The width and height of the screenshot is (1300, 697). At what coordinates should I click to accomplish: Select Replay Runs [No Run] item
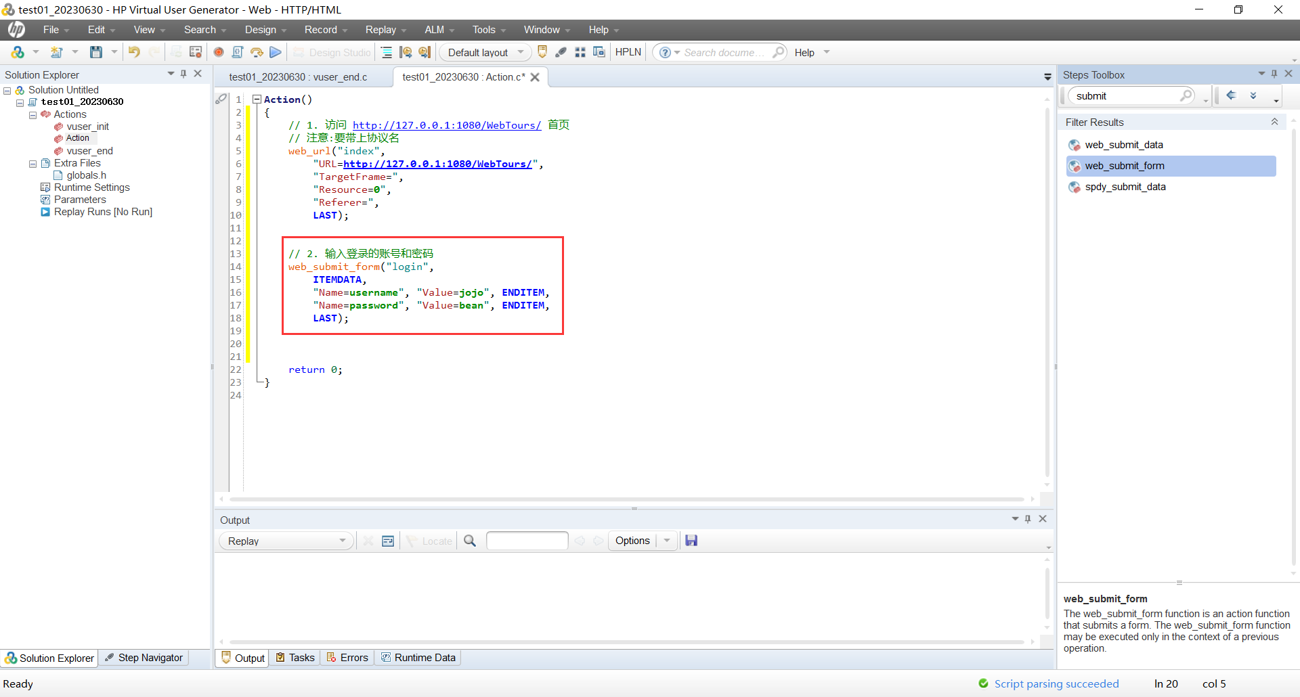coord(103,212)
